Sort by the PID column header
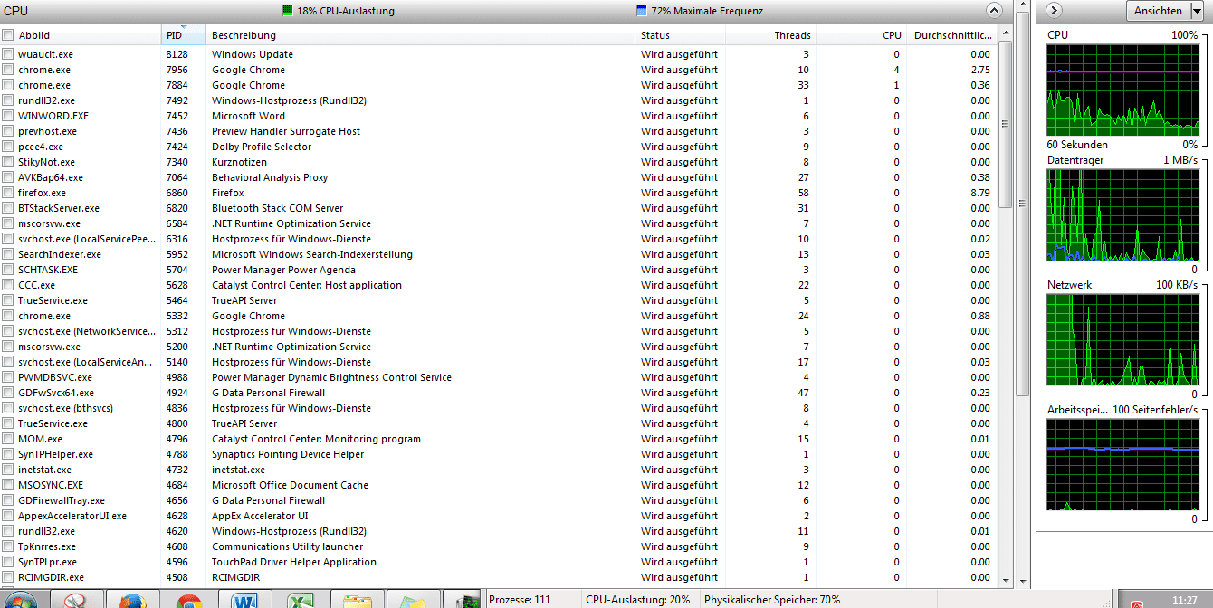This screenshot has width=1213, height=608. [x=184, y=35]
